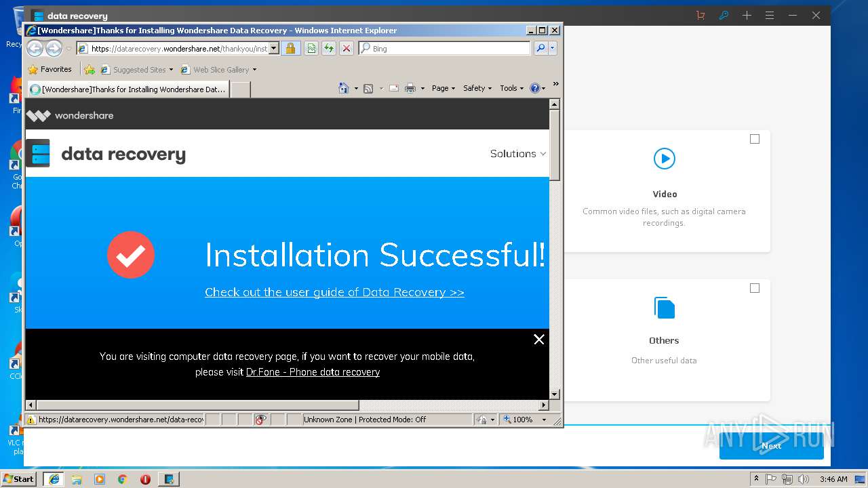Click the Wondershare logo on web page
Viewport: 868px width, 488px height.
[x=70, y=115]
